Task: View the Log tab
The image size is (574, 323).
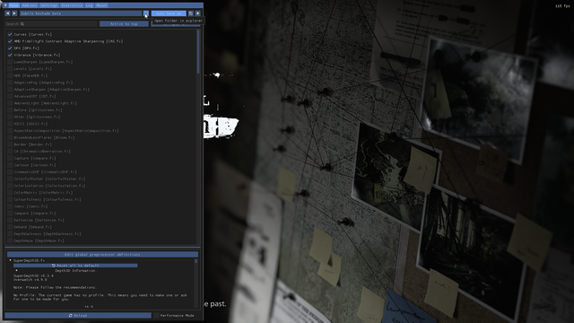Action: [x=89, y=5]
